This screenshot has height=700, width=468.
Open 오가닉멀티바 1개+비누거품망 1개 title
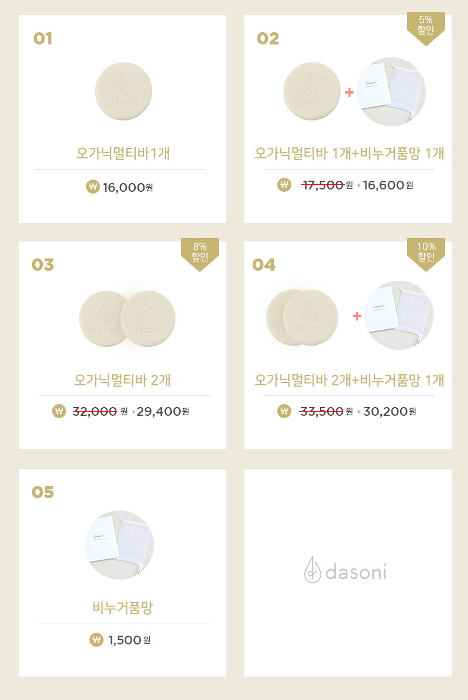[349, 153]
